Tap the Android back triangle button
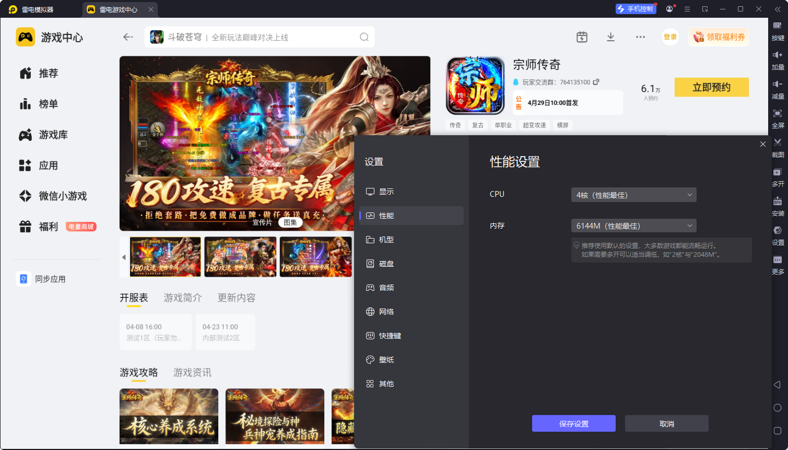 [777, 385]
